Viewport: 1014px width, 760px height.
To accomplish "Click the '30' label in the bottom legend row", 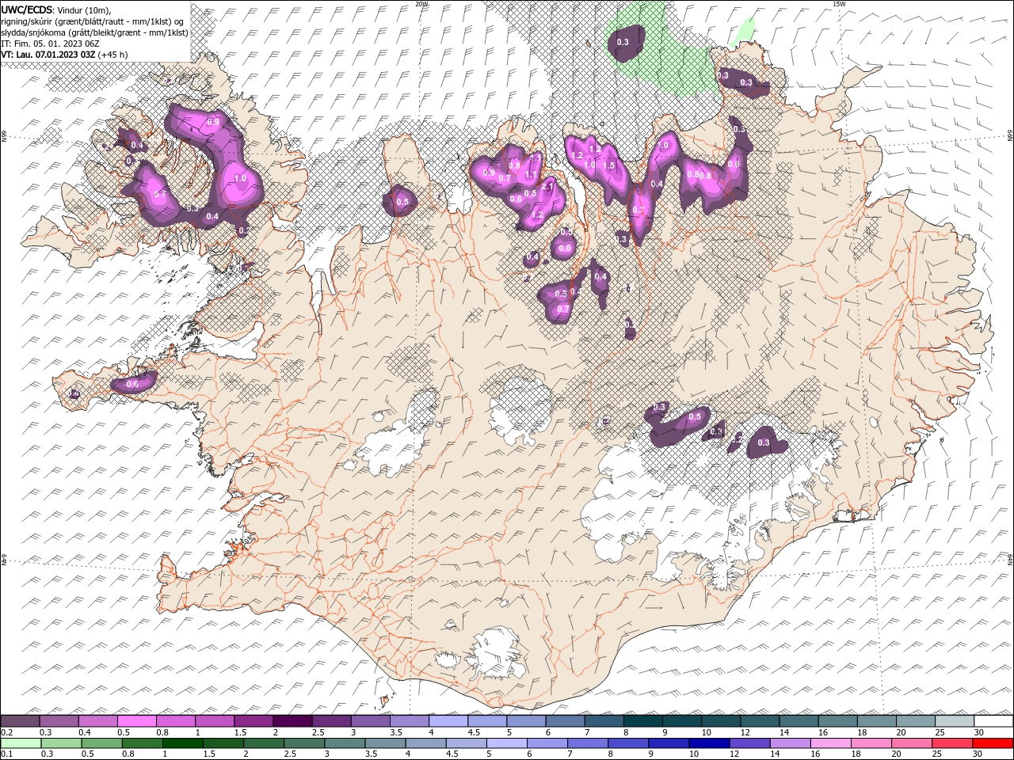I will tap(977, 754).
